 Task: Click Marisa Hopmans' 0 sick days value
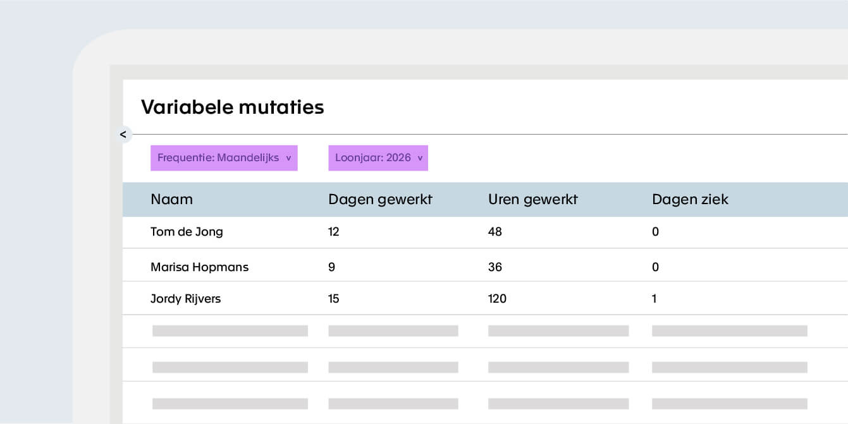[x=655, y=267]
